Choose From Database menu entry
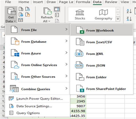 click(x=38, y=42)
